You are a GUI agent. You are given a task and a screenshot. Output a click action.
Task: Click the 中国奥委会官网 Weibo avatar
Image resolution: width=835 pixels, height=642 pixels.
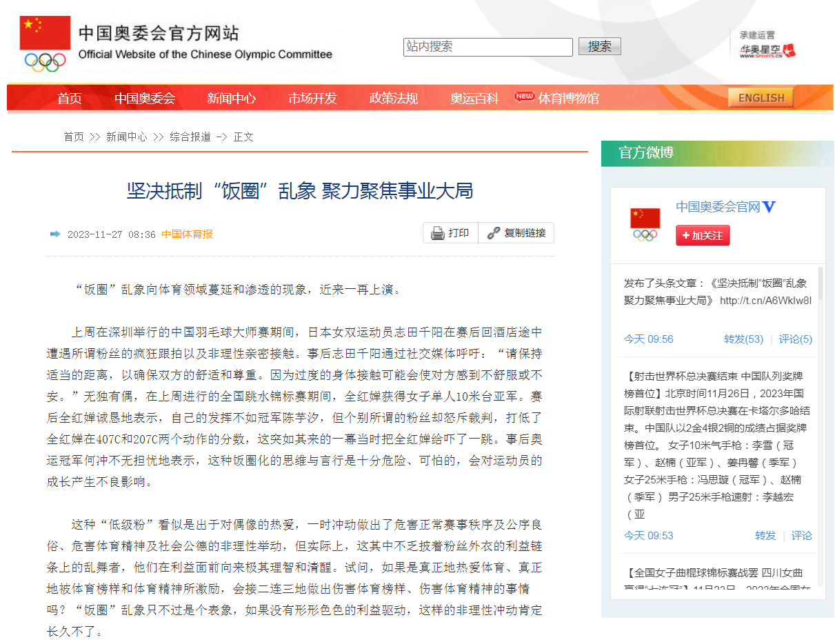coord(645,224)
